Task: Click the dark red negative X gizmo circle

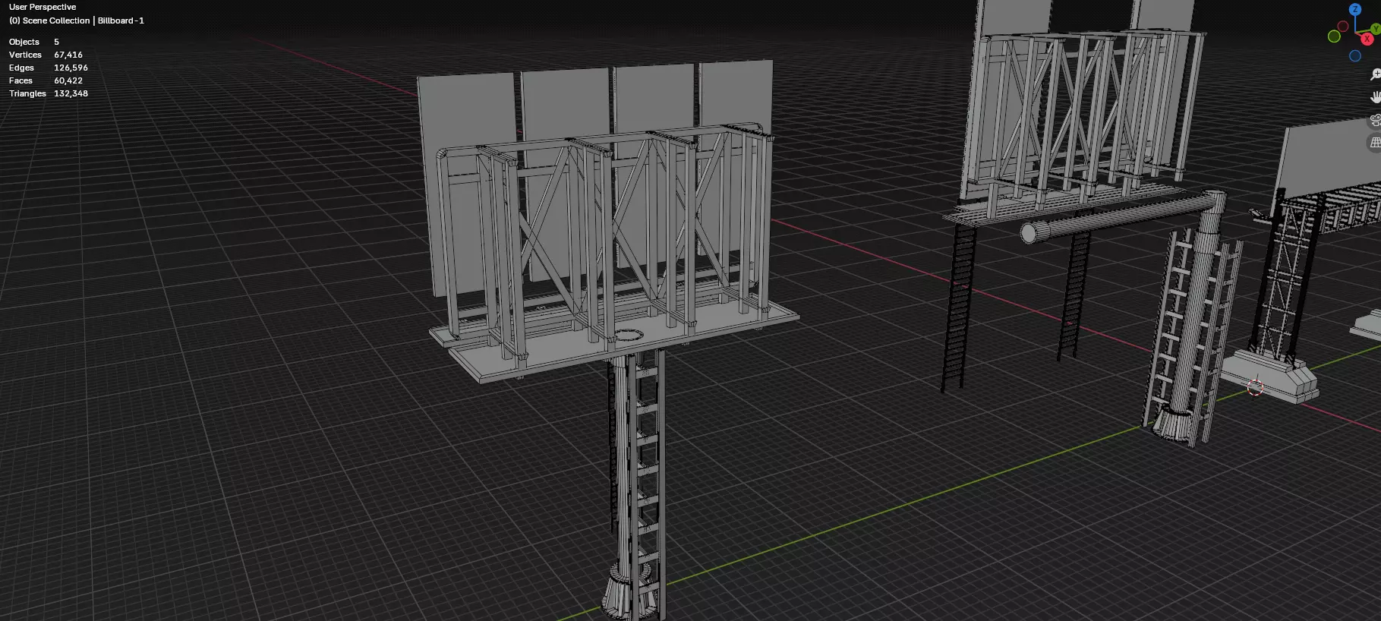Action: tap(1343, 27)
